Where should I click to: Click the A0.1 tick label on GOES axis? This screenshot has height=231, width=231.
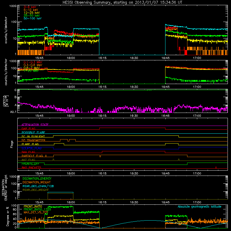tap(13, 112)
